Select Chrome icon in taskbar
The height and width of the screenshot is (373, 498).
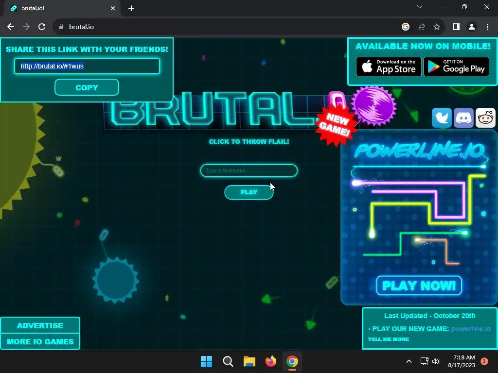click(x=292, y=361)
